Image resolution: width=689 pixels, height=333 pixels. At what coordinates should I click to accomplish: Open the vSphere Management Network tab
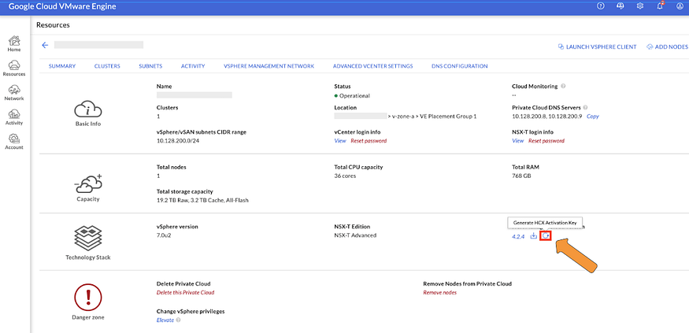[269, 66]
